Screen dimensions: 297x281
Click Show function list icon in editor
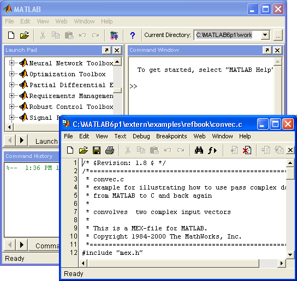212,150
